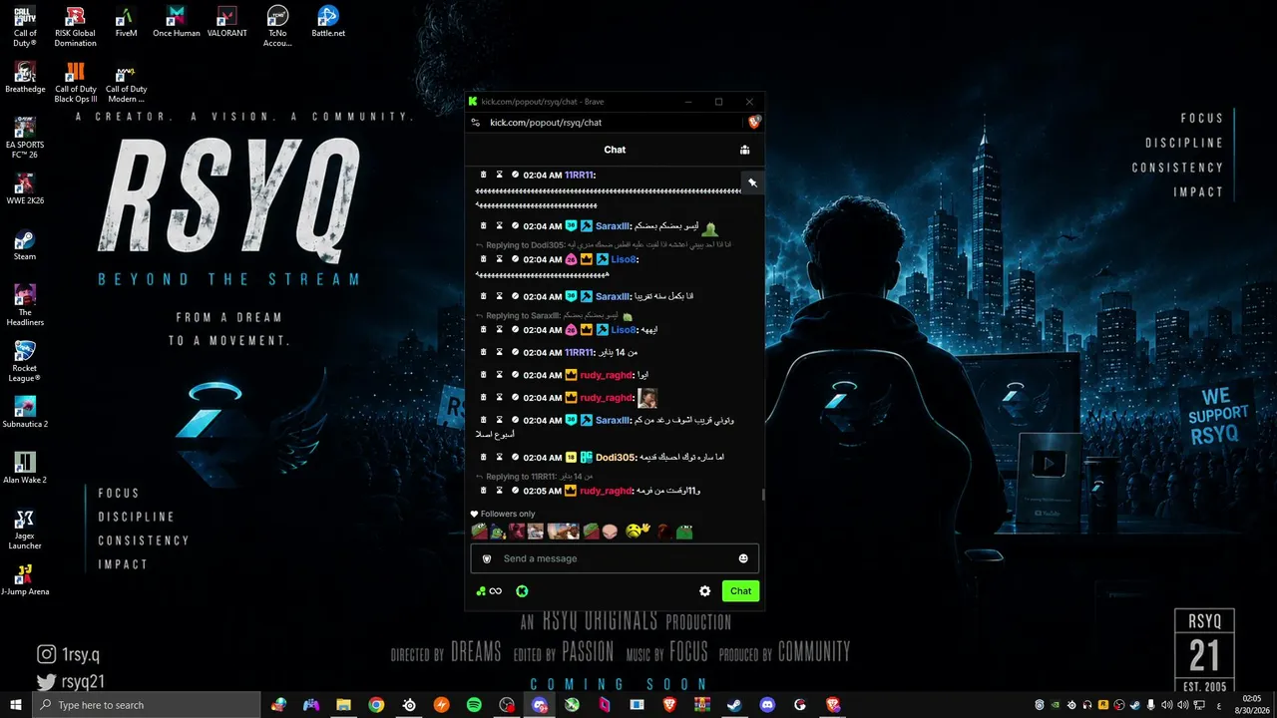Open Call of Duty desktop shortcut

point(25,27)
